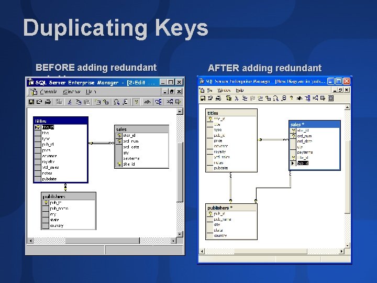Click scroll-left arrow in AFTER window
377x283 pixels.
(x=202, y=251)
